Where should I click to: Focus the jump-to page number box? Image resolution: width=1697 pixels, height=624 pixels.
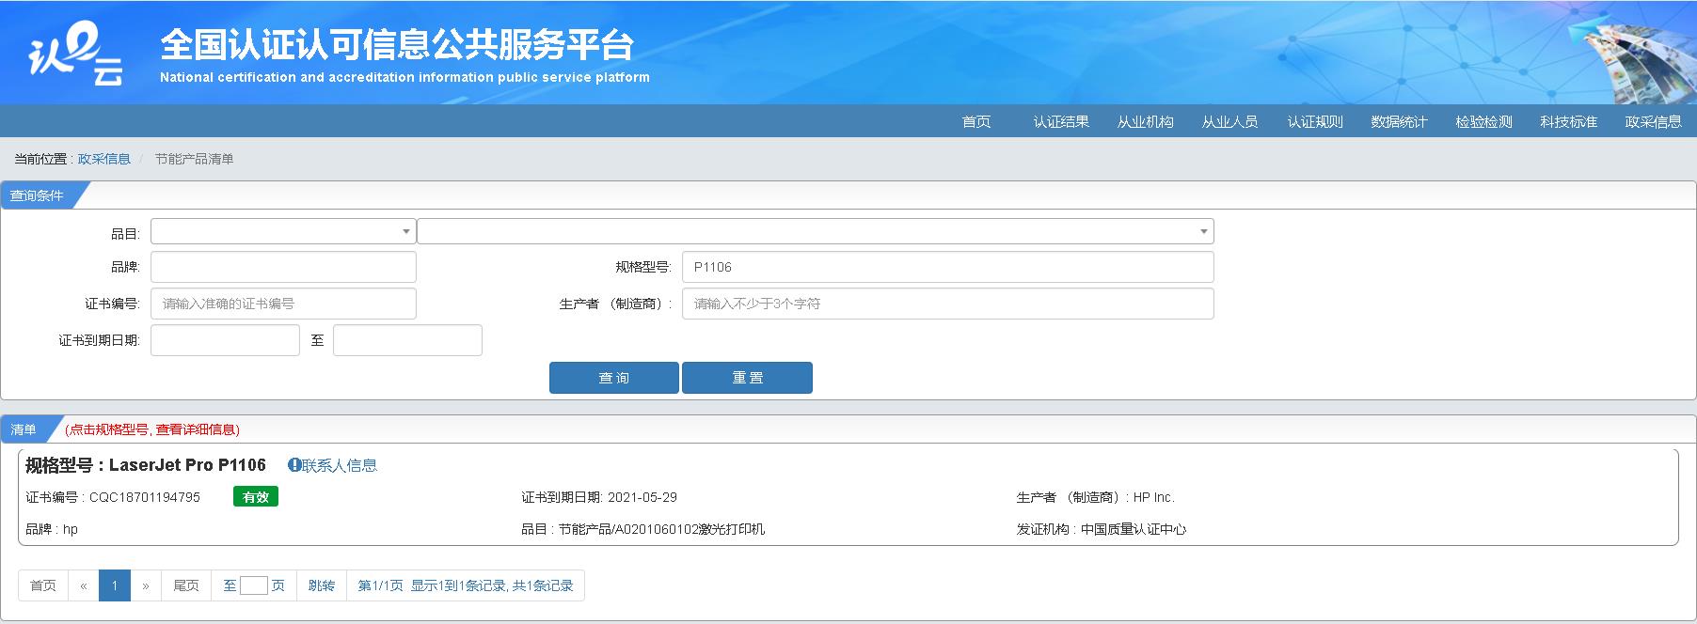pos(254,585)
